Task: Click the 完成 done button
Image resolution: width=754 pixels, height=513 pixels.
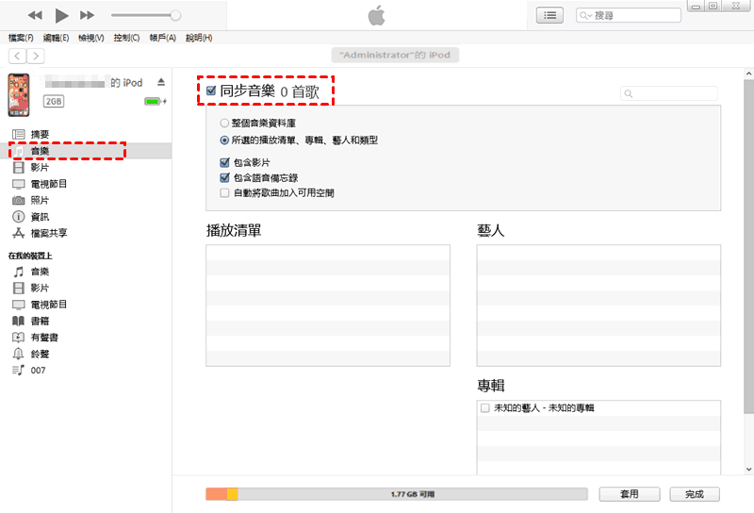Action: 695,494
